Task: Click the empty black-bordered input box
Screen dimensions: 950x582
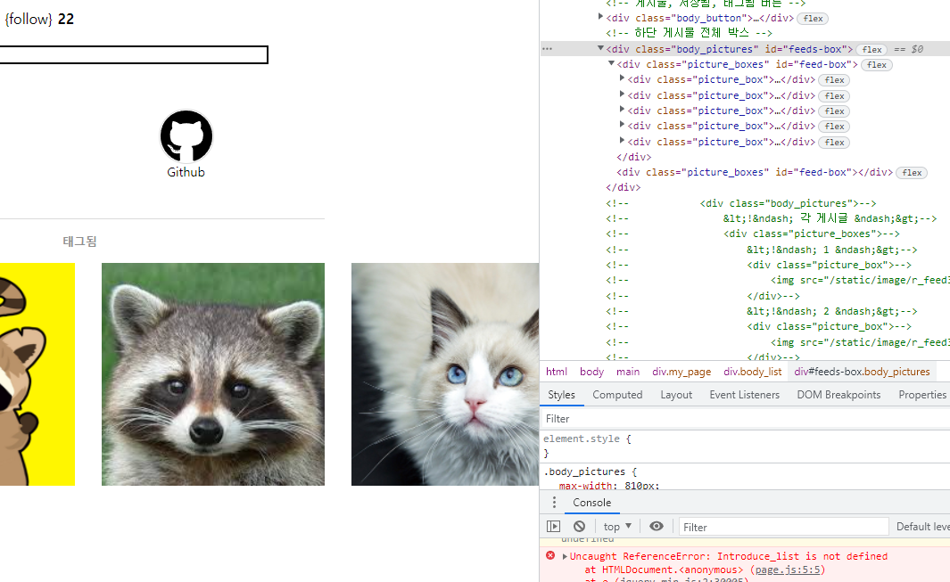Action: 134,55
